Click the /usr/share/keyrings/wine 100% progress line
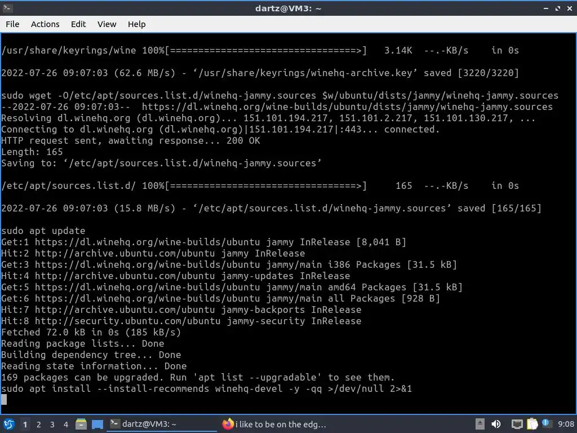Image resolution: width=577 pixels, height=433 pixels. pyautogui.click(x=260, y=50)
